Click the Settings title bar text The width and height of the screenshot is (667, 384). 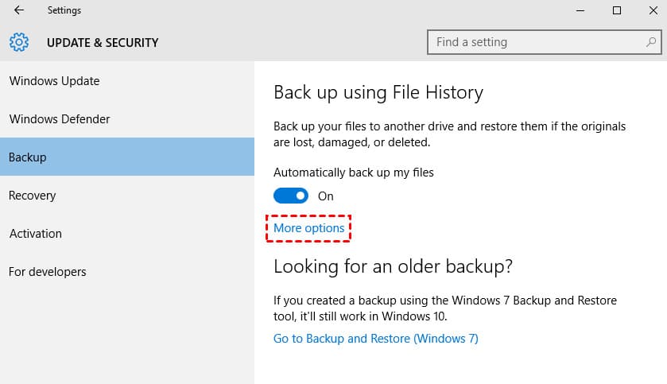click(64, 10)
